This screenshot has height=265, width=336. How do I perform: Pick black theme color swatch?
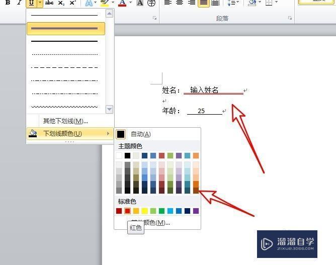point(127,155)
